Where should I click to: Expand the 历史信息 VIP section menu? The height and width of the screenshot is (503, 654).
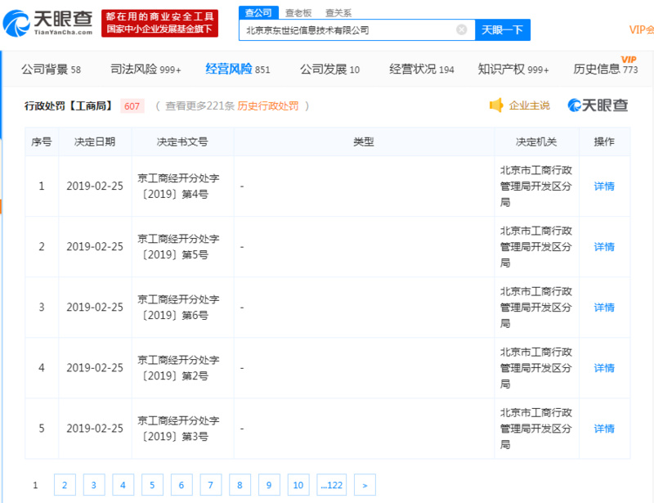pos(605,70)
